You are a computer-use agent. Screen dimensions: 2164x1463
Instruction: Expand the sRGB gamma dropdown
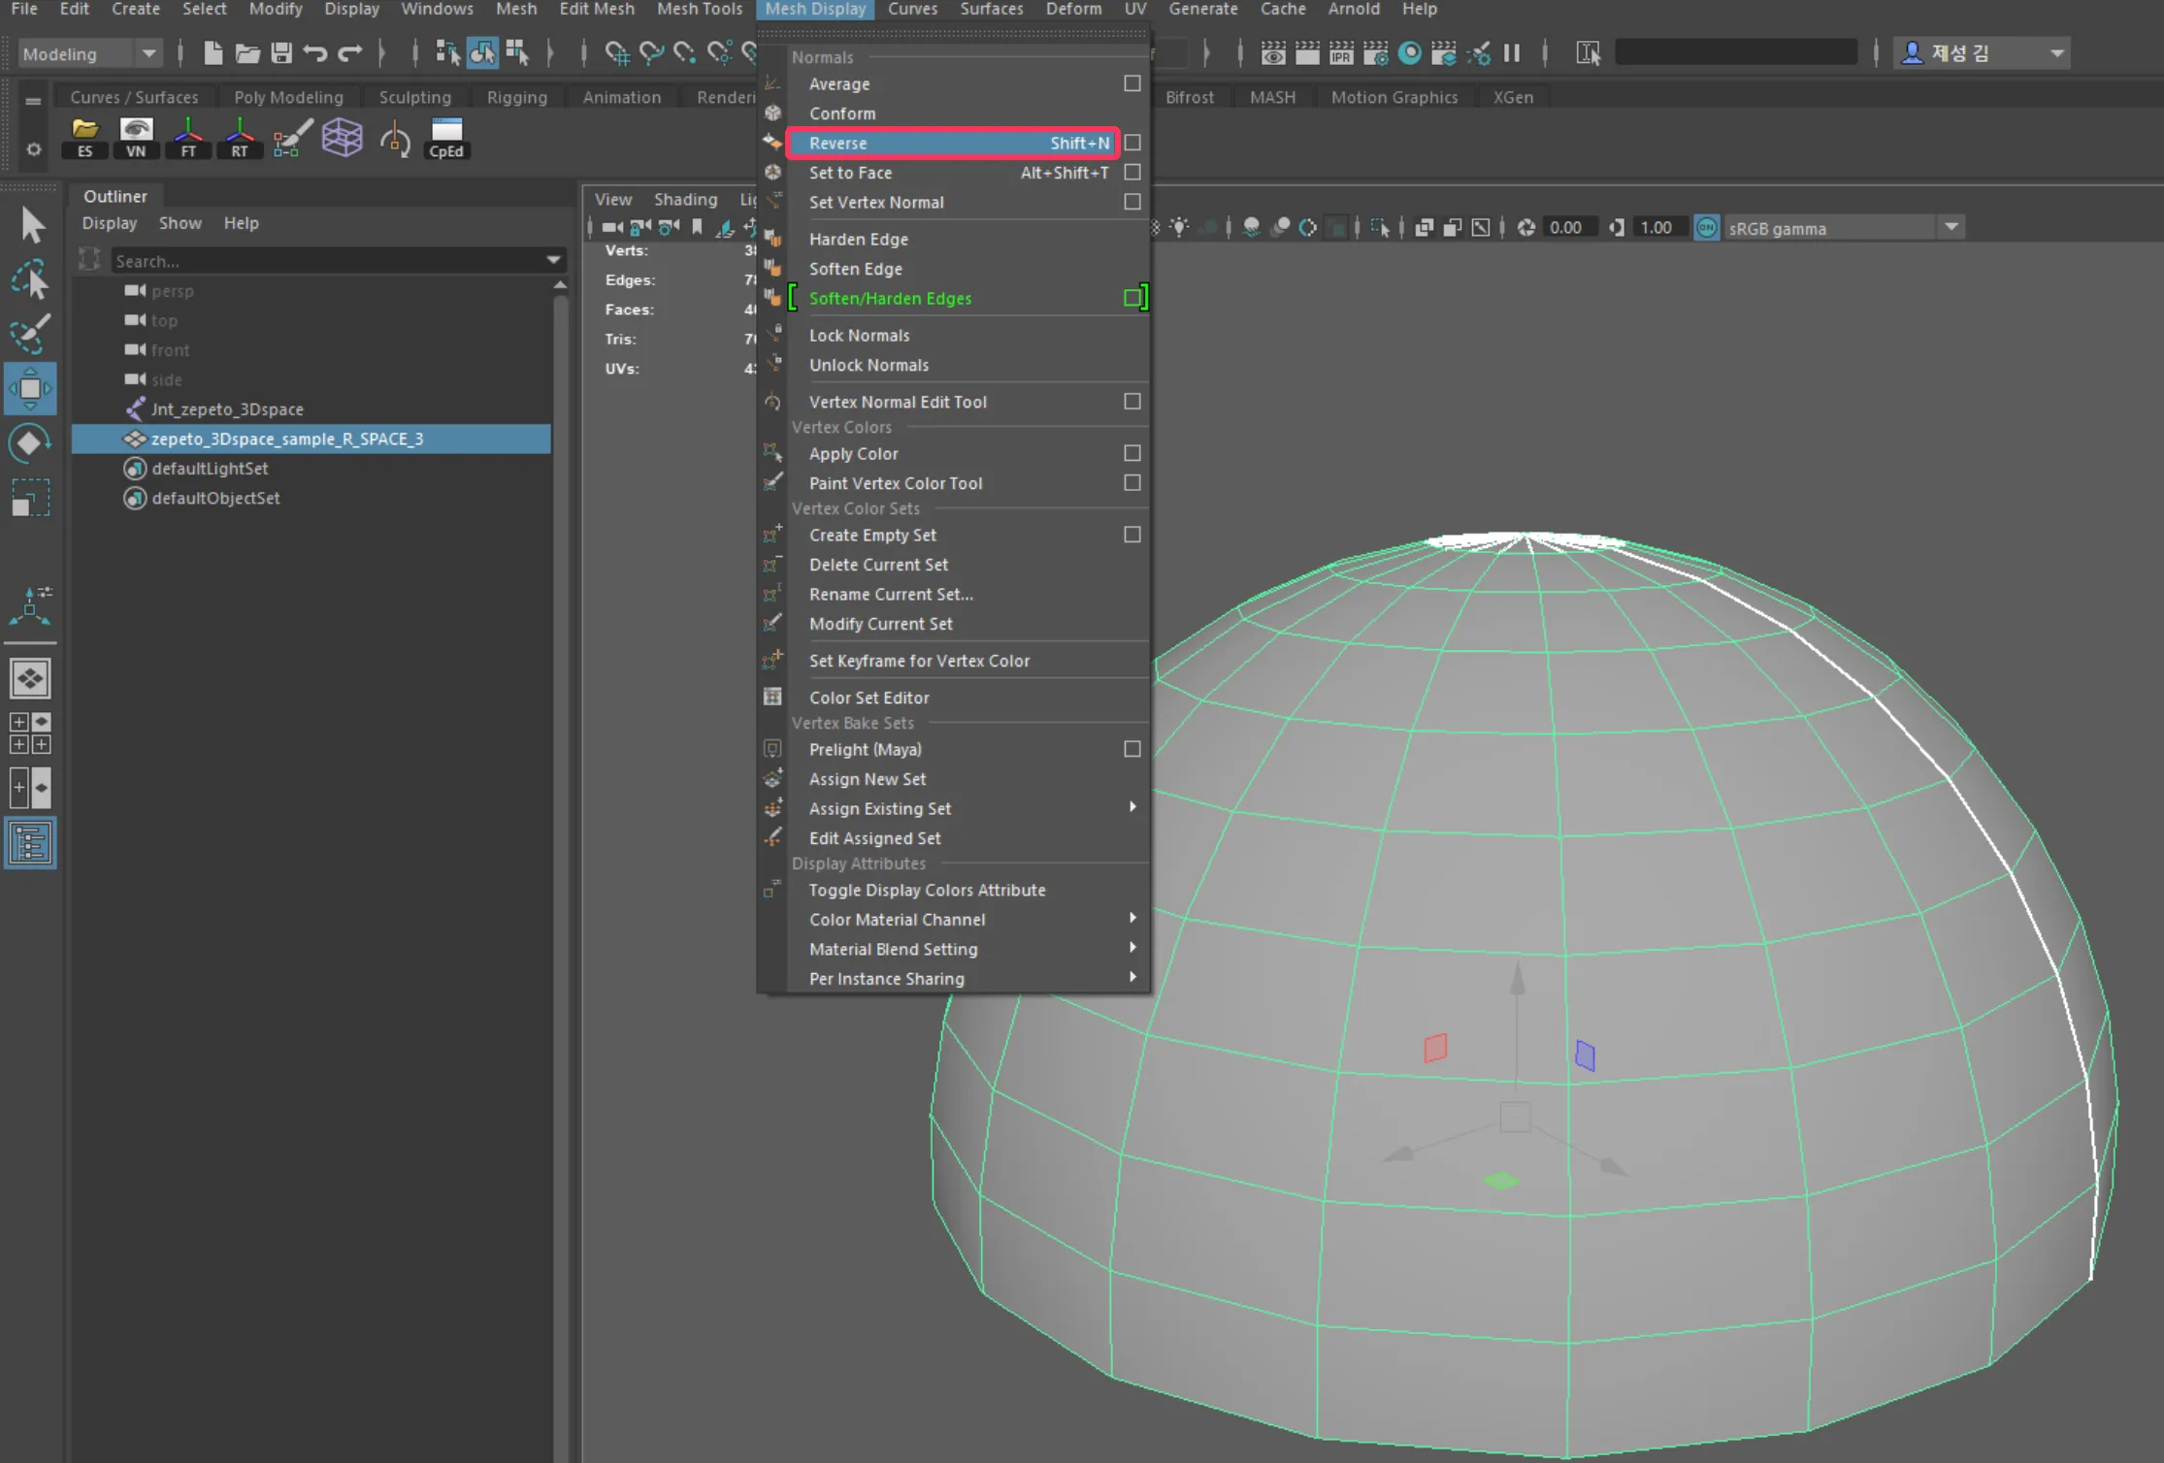1951,227
